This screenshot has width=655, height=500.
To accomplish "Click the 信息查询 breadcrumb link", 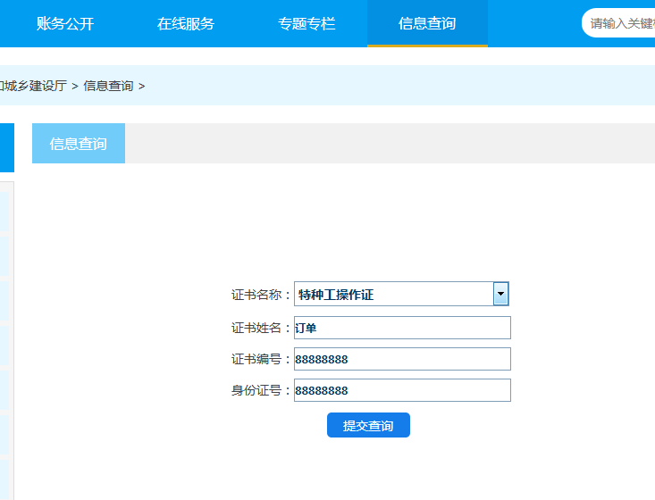I will [x=108, y=86].
